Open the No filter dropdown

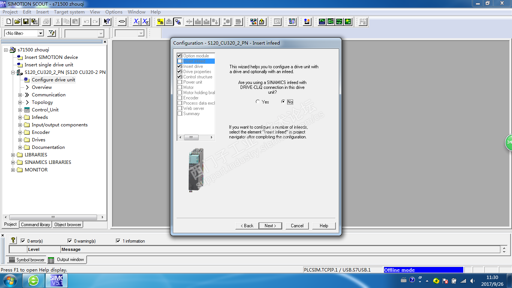click(x=40, y=33)
